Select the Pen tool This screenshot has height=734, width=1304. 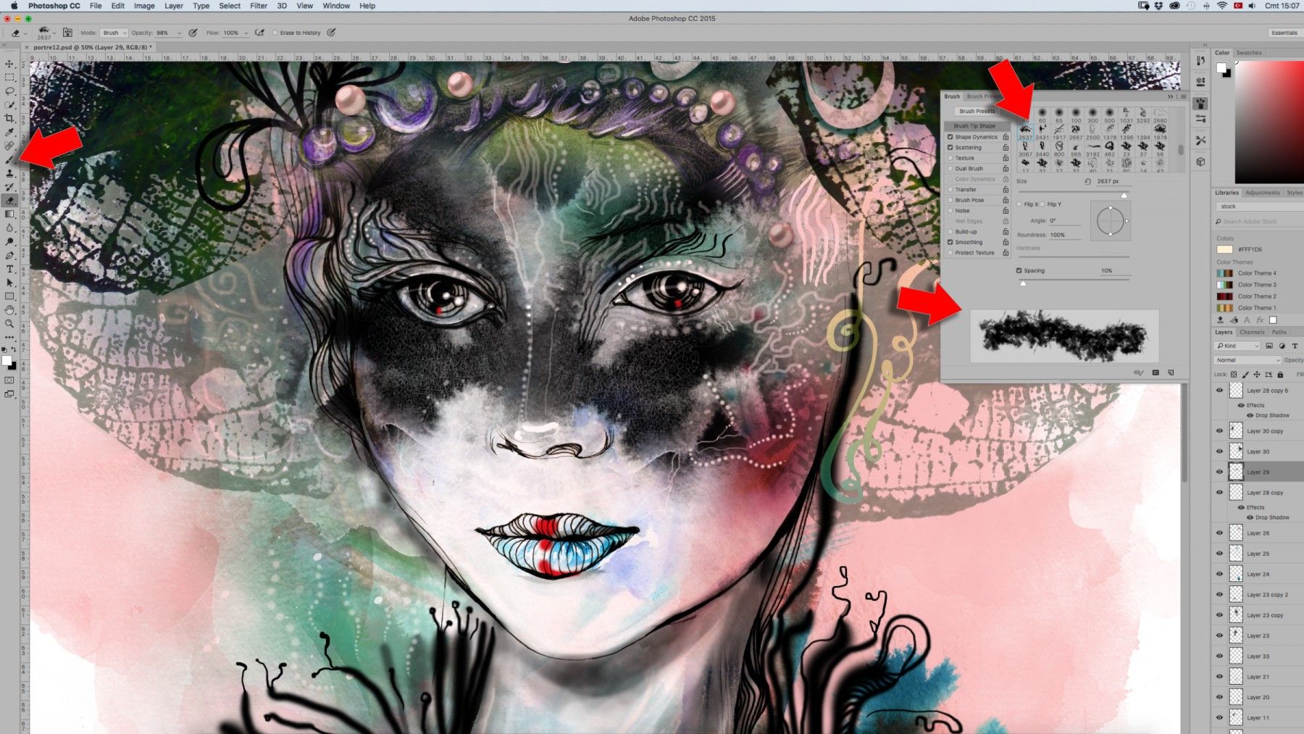9,256
